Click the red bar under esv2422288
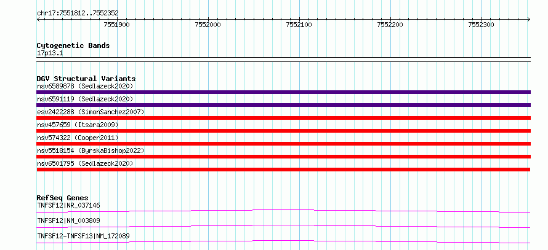This screenshot has height=250, width=548. click(283, 118)
